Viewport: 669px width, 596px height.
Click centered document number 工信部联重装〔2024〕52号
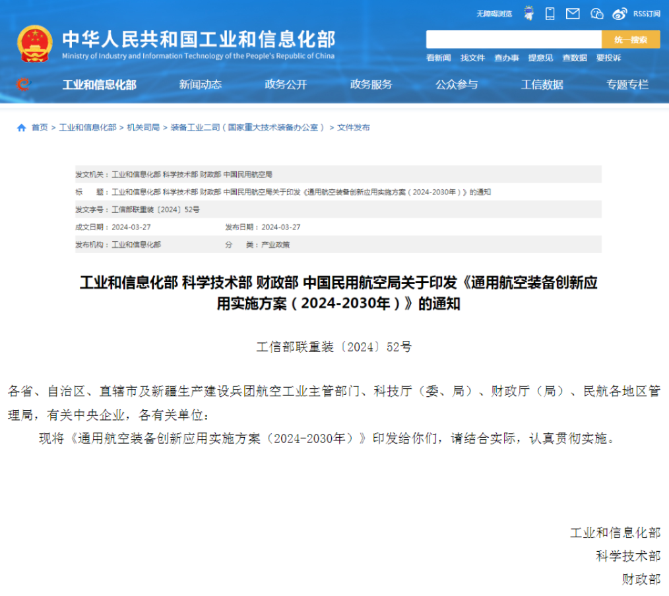point(334,347)
